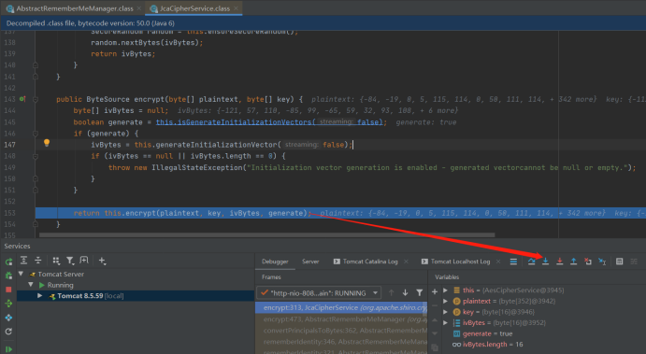Screen dimensions: 646x354
Task: Open the Add Service plus menu
Action: (x=103, y=261)
